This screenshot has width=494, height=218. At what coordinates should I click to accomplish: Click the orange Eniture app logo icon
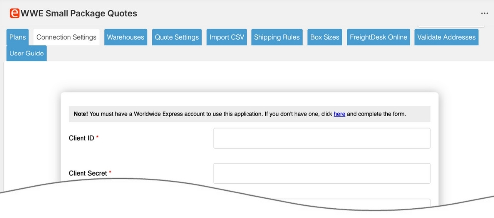tap(14, 13)
